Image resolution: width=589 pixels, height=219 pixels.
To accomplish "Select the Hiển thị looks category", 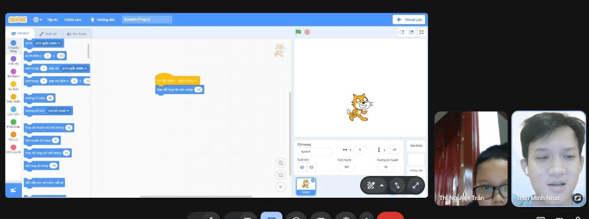I will coord(14,61).
